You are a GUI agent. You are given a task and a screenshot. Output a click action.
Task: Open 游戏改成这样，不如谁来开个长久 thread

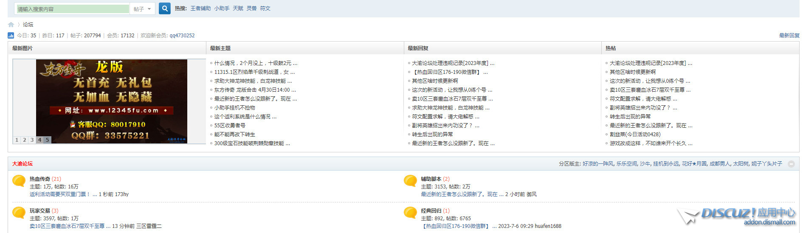651,143
